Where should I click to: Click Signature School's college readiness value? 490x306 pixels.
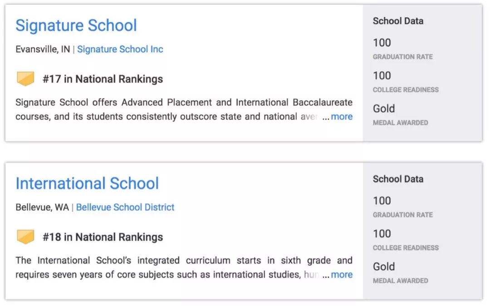pos(382,76)
